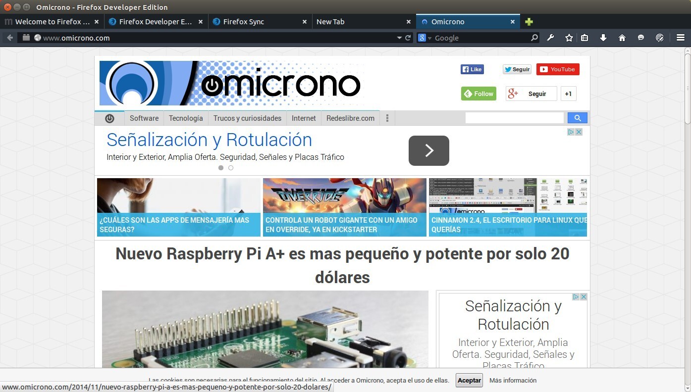Type a query in the Omicrono search field
Image resolution: width=691 pixels, height=392 pixels.
pyautogui.click(x=514, y=117)
